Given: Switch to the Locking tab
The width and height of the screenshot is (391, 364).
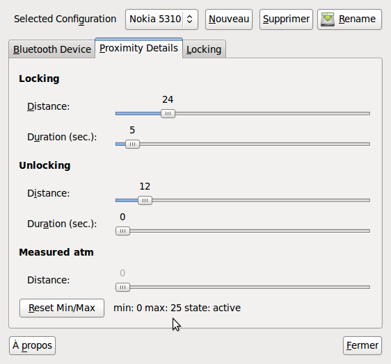Looking at the screenshot, I should point(204,49).
